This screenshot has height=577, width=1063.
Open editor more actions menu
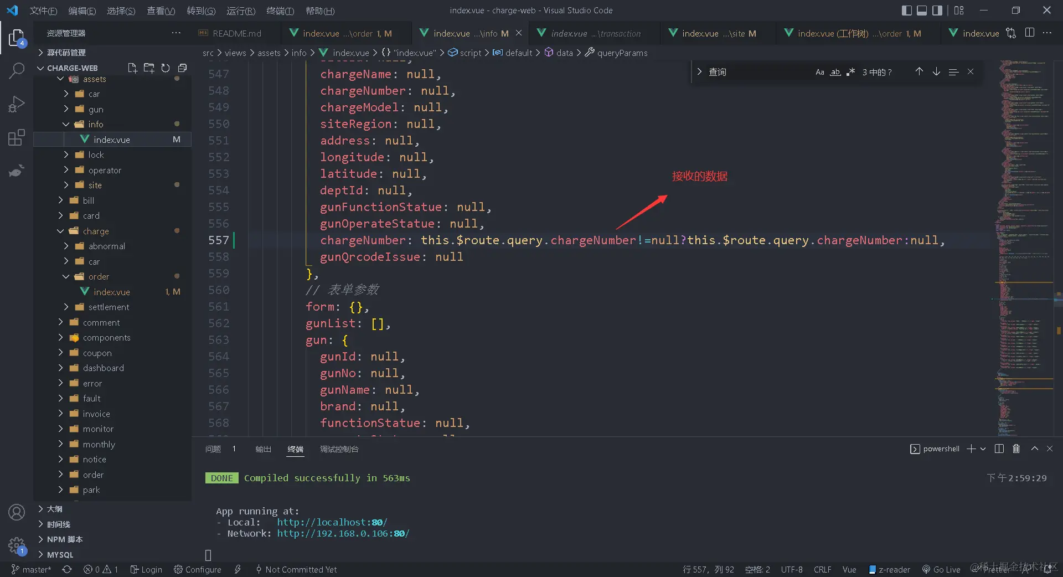click(1047, 33)
